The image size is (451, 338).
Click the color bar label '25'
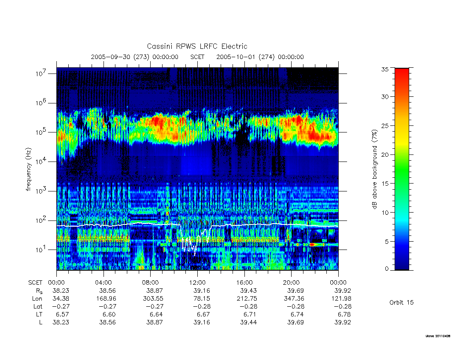click(384, 126)
